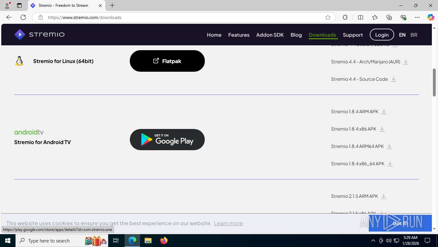Viewport: 438px width, 247px height.
Task: Open the Home nav item
Action: [x=214, y=35]
